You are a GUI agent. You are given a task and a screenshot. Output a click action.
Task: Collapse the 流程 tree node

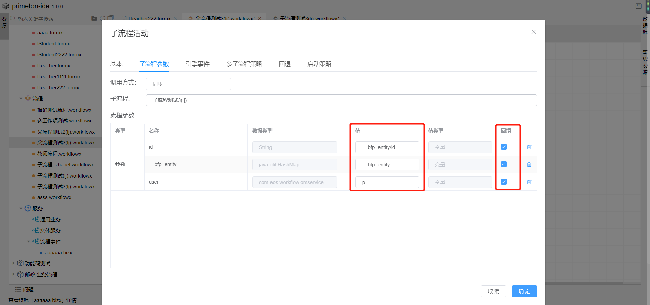(21, 99)
